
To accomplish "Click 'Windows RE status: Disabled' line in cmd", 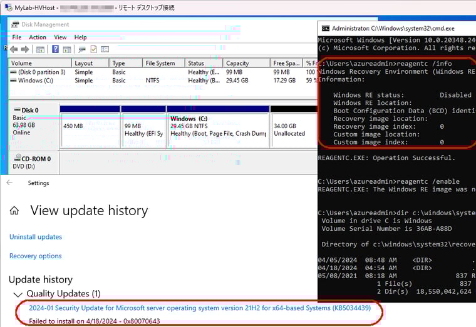I will (402, 95).
